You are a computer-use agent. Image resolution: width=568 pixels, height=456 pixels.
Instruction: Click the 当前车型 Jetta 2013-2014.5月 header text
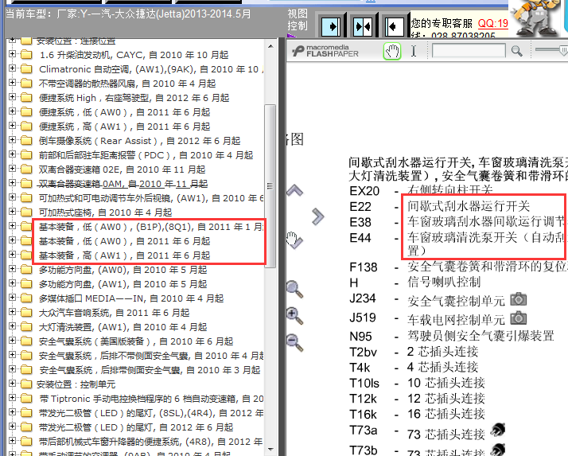point(128,14)
